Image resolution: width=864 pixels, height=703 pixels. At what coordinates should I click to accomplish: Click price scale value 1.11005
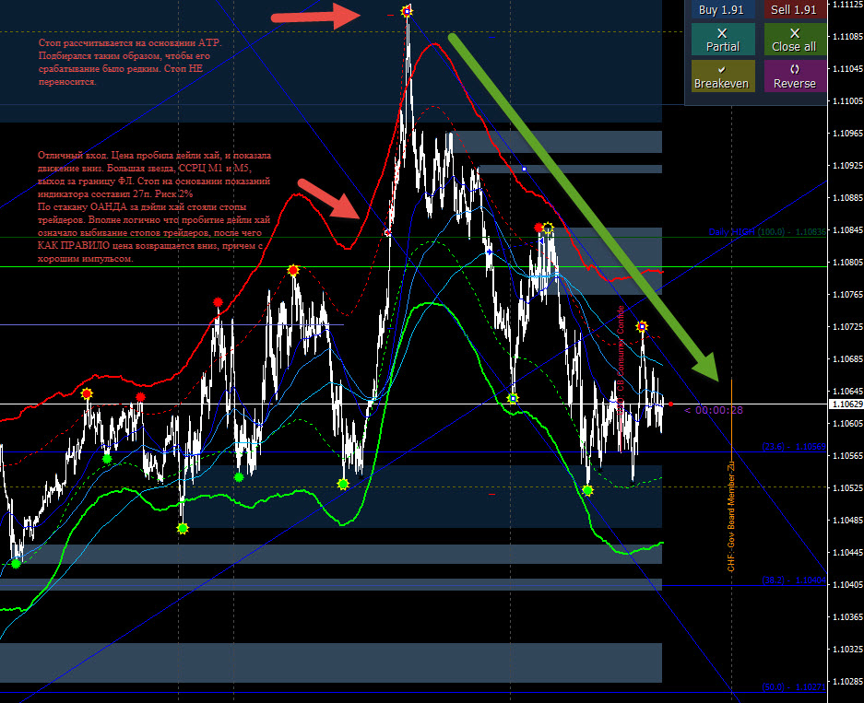click(846, 100)
